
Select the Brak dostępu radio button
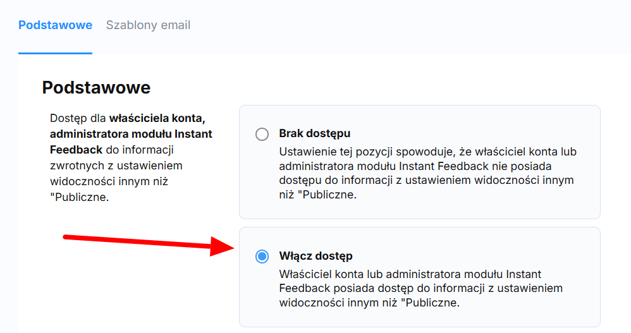point(262,134)
